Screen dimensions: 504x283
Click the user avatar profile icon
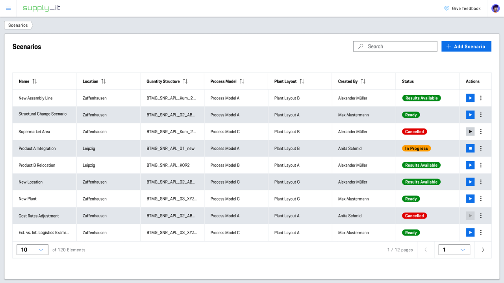tap(495, 8)
